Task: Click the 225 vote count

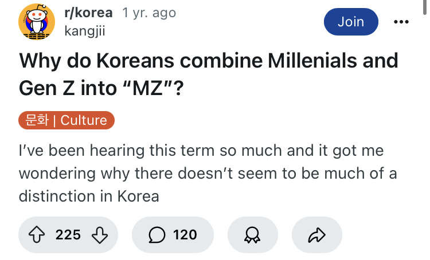Action: coord(68,234)
